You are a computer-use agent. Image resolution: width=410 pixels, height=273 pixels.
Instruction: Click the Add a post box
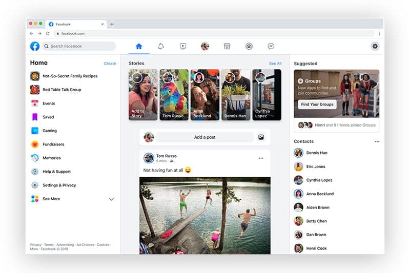(204, 137)
